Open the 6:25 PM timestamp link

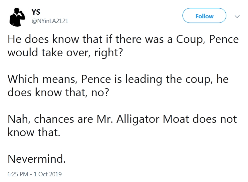click(x=18, y=174)
